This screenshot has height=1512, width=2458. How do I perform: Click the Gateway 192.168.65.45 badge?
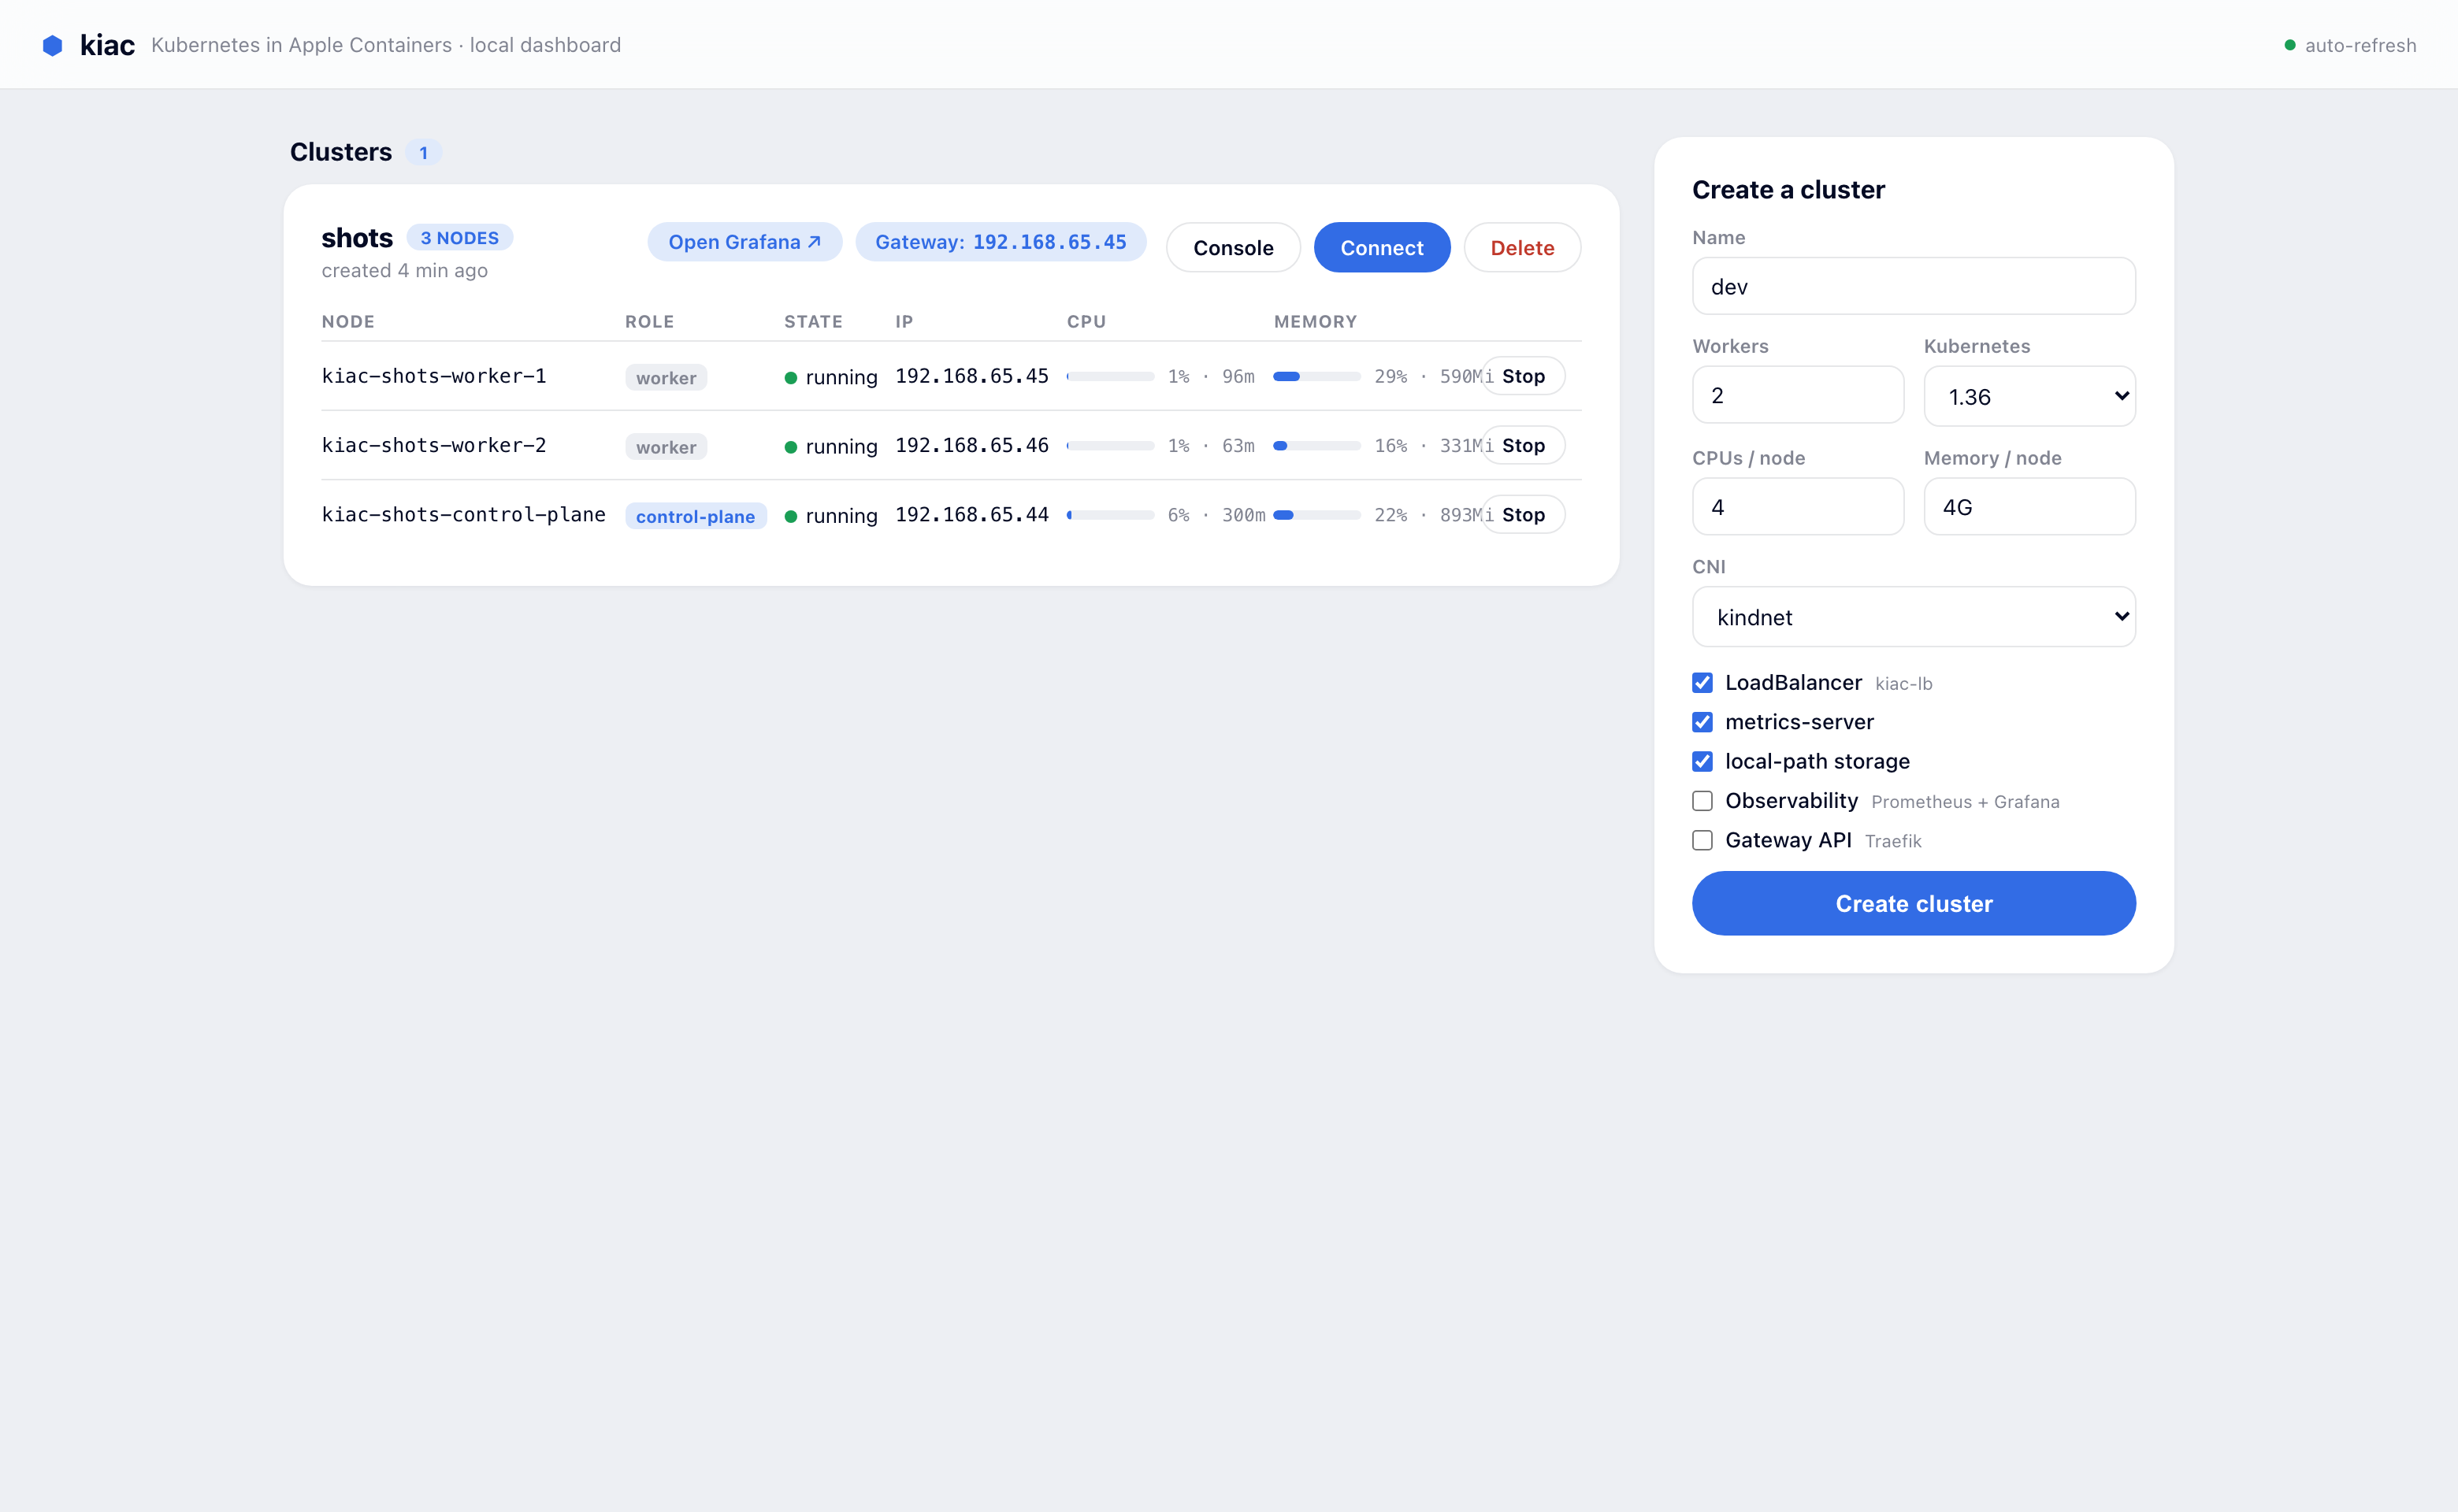(x=1001, y=242)
